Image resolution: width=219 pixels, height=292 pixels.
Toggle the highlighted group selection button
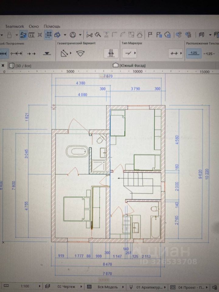(x=48, y=35)
